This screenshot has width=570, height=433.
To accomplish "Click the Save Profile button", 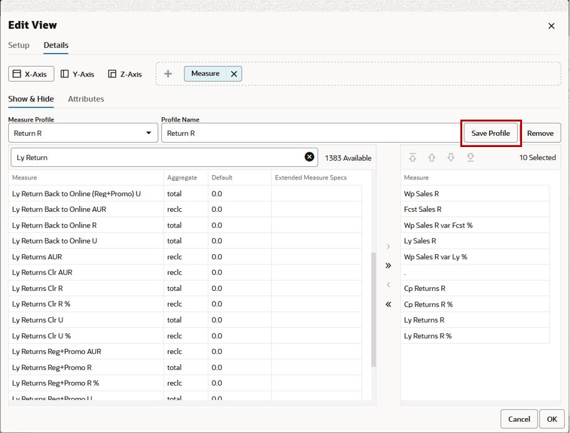I will coord(490,133).
